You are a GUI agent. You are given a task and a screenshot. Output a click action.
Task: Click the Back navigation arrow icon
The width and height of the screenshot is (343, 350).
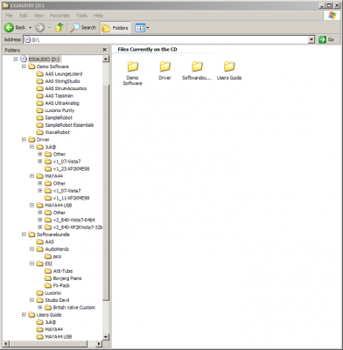tap(9, 28)
